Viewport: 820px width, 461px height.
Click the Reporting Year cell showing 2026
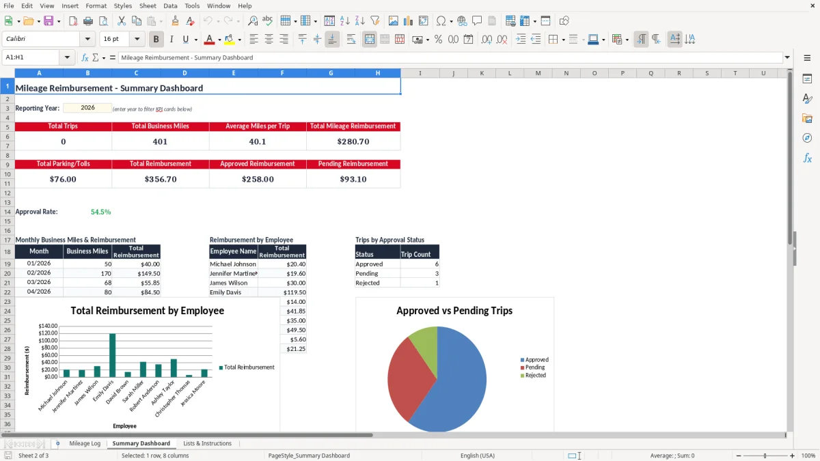87,108
